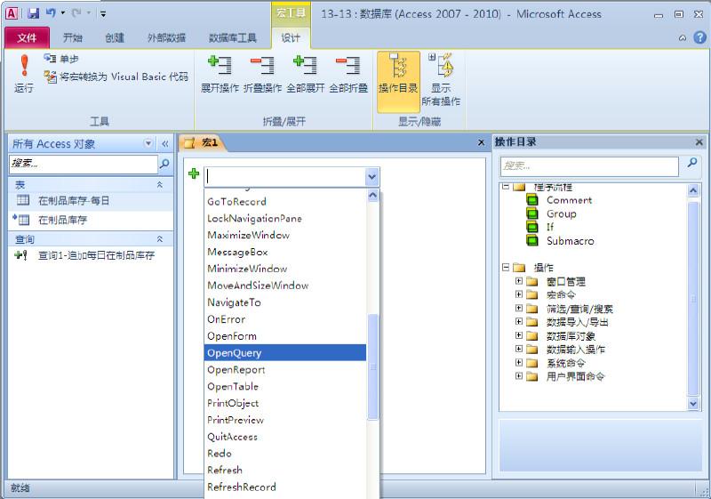711x499 pixels.
Task: Expand the 宏命令 folder
Action: click(x=519, y=294)
